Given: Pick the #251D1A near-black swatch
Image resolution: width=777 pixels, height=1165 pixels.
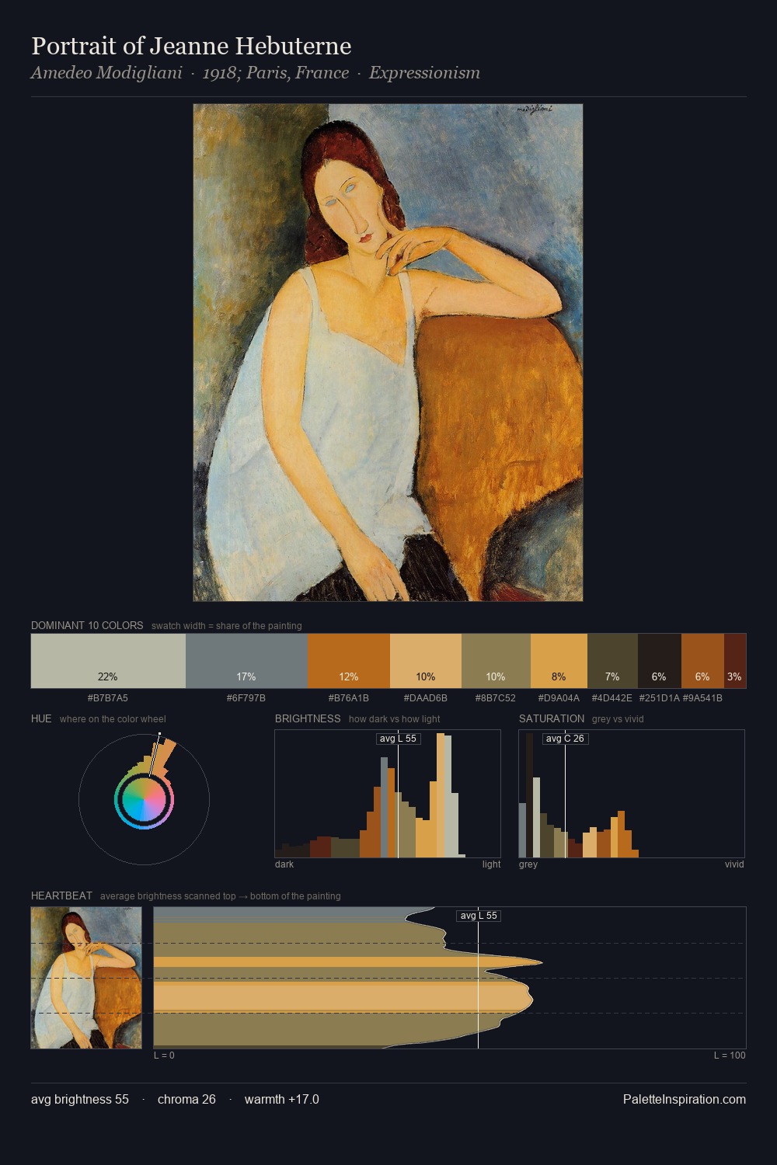Looking at the screenshot, I should point(660,661).
